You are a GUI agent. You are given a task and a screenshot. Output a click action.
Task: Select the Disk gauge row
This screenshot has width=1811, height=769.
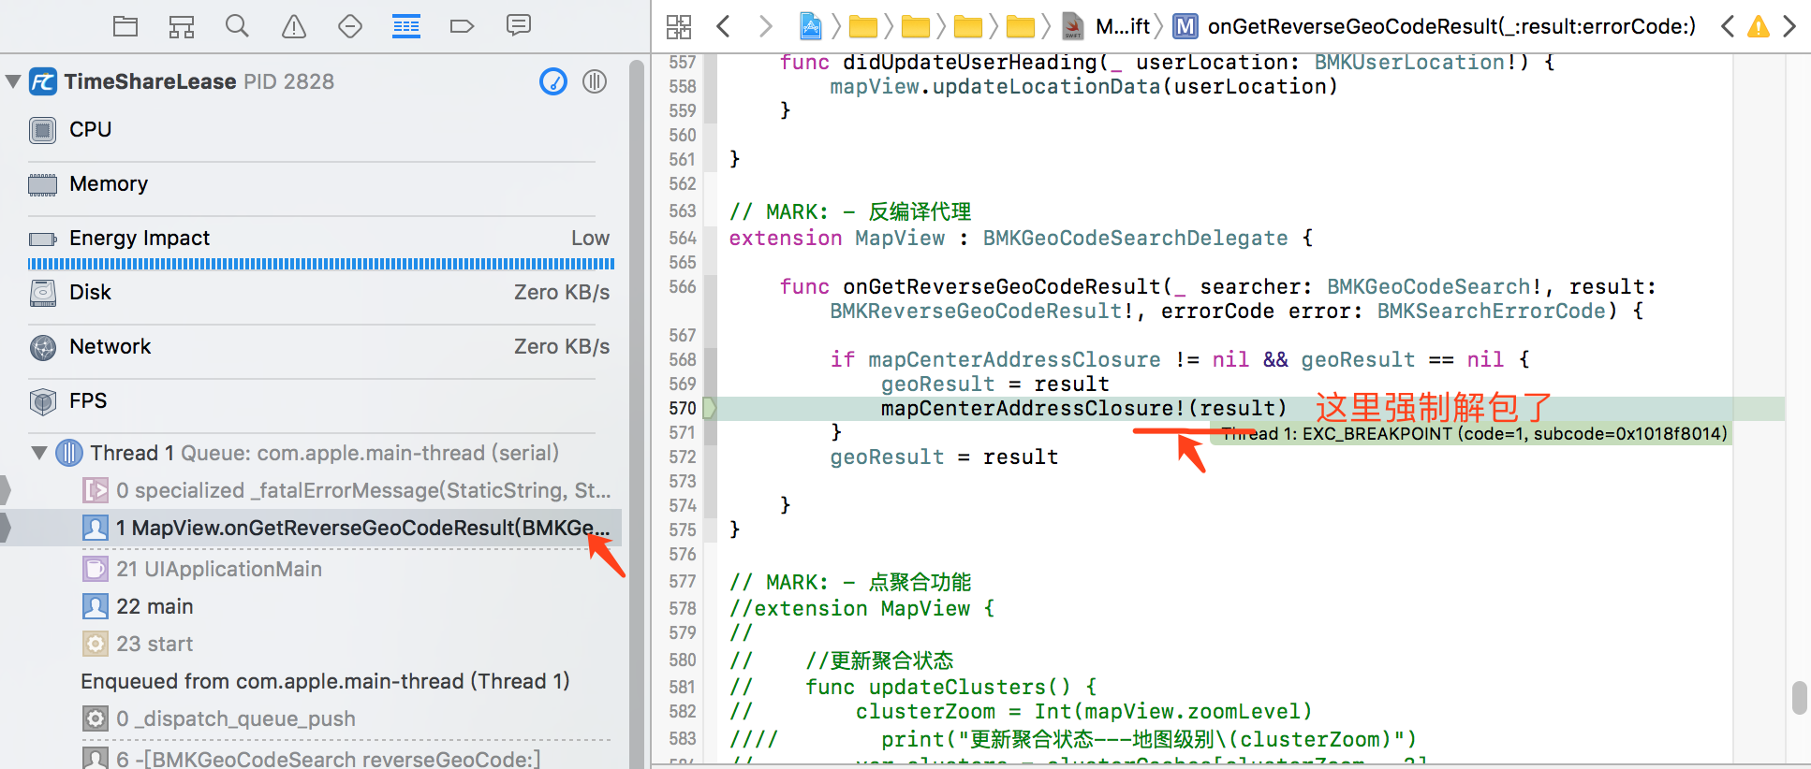coord(311,293)
